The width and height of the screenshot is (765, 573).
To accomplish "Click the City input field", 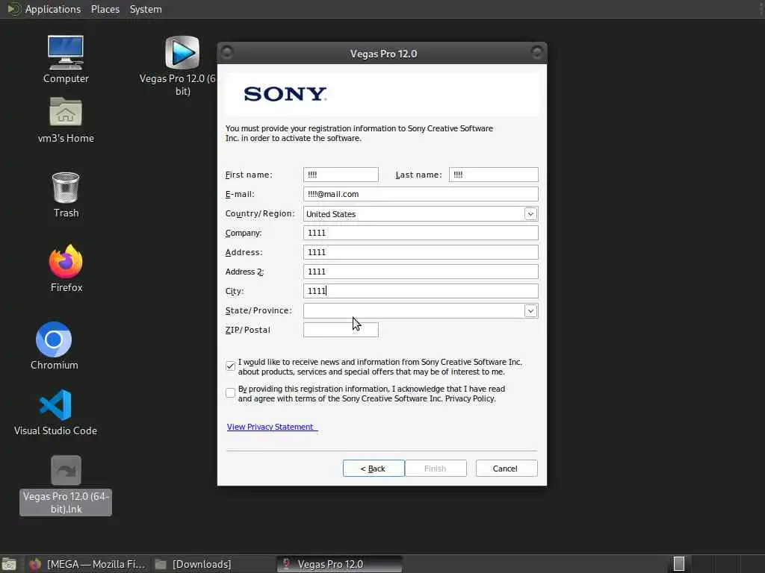I will 421,291.
